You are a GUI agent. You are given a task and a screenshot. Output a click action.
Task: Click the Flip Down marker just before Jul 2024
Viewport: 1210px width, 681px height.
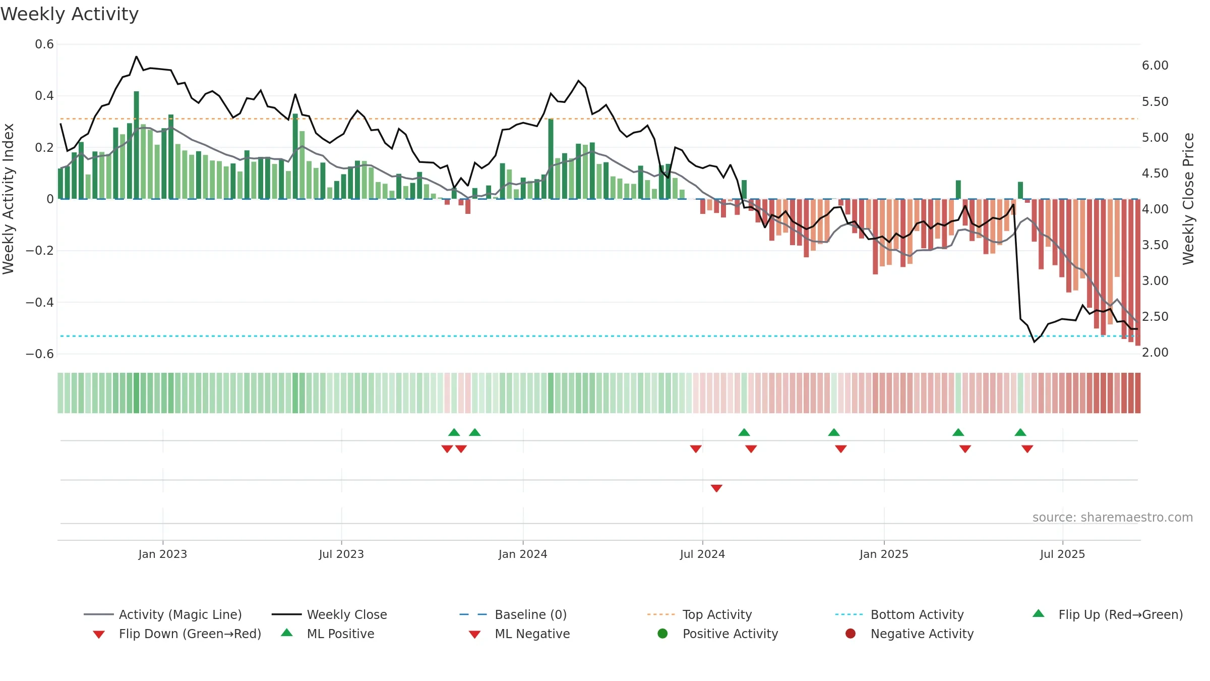[x=696, y=449]
